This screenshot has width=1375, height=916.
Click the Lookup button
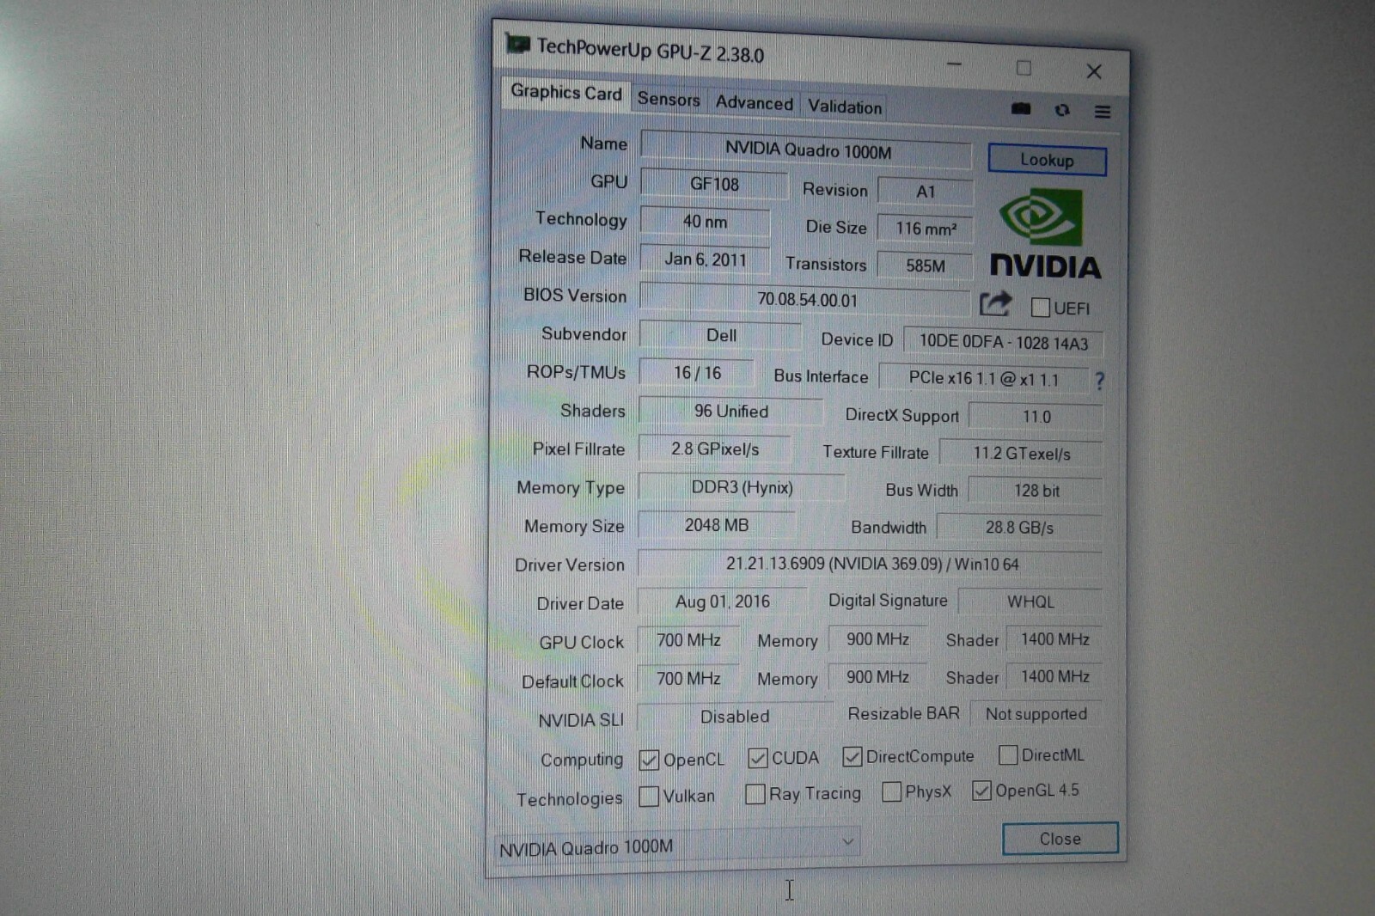pyautogui.click(x=1047, y=160)
